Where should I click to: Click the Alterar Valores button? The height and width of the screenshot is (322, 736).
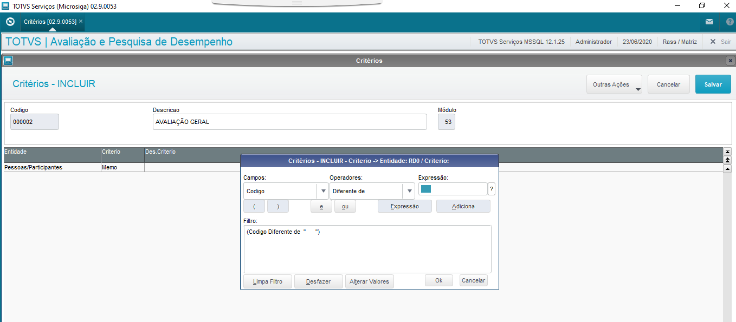click(x=370, y=281)
